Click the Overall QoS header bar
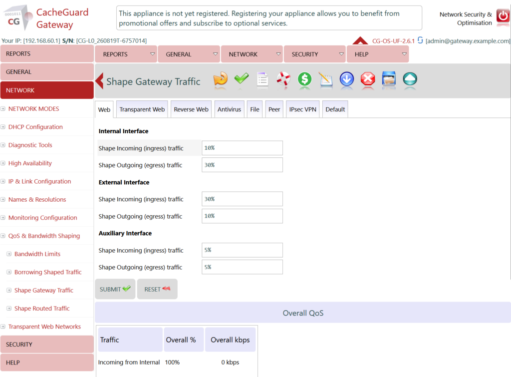Viewport: 511px width, 377px height. pyautogui.click(x=303, y=313)
